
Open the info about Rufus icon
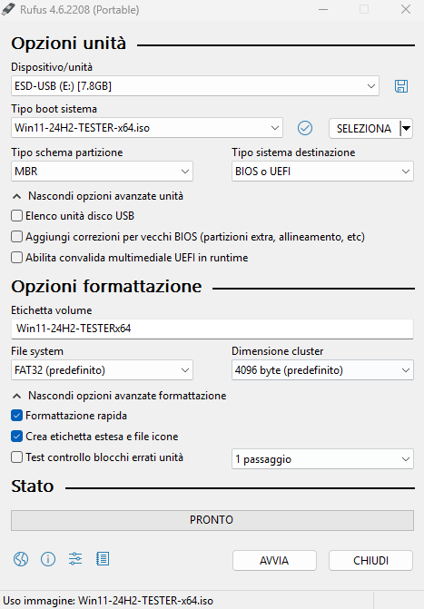tap(48, 559)
